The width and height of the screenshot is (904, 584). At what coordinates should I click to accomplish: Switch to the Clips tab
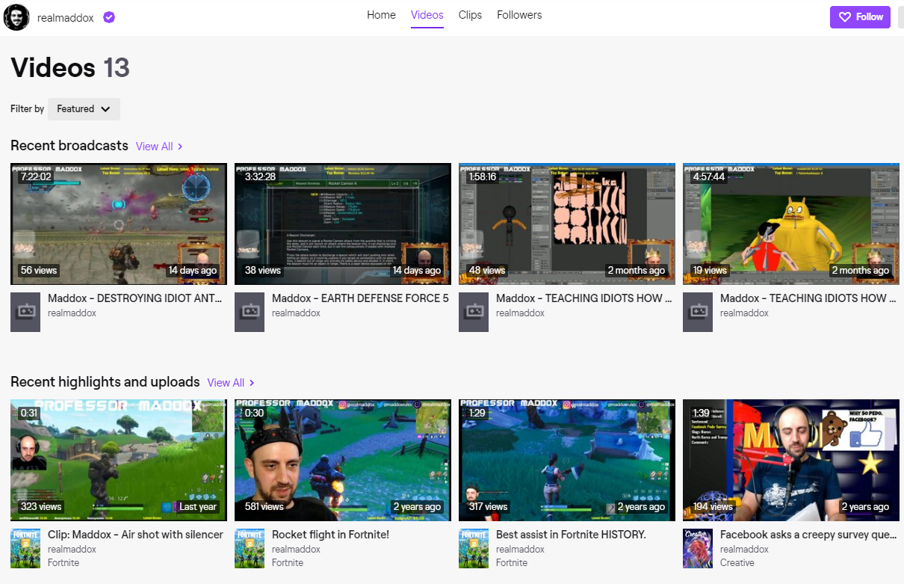(x=470, y=15)
